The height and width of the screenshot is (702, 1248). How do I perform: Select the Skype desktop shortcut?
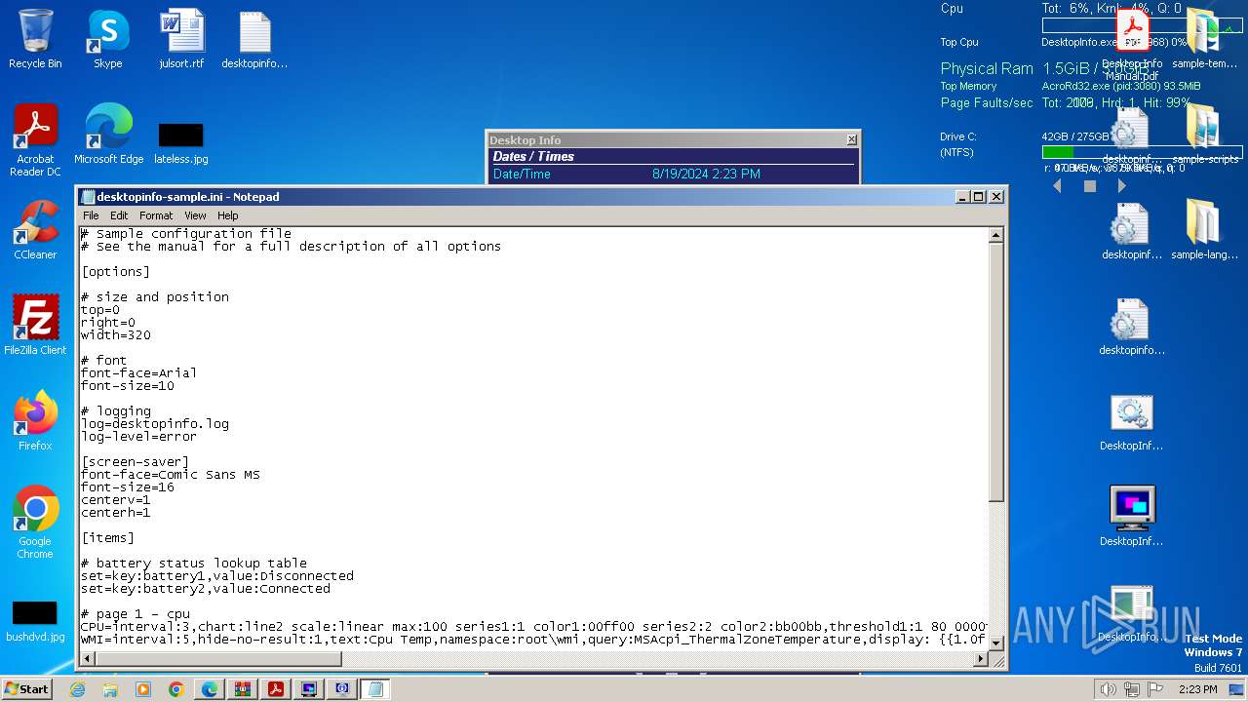click(107, 39)
